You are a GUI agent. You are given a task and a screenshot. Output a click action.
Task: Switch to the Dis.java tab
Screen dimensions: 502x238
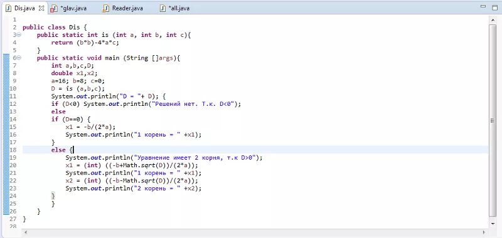click(x=24, y=8)
